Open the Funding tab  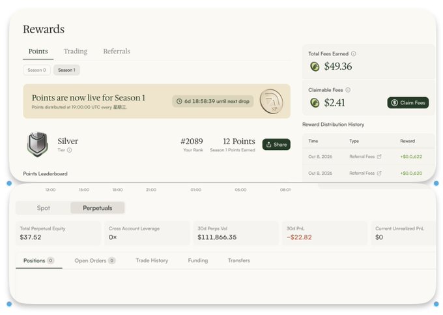click(198, 260)
